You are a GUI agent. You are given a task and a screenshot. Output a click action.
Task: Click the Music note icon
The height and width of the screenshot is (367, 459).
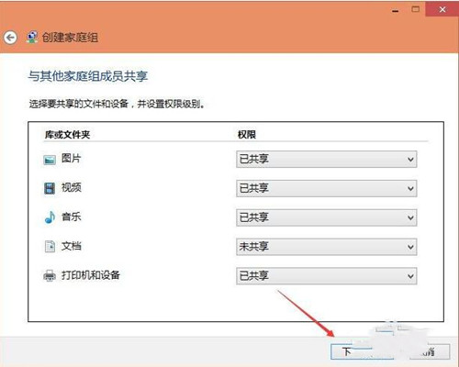point(50,217)
